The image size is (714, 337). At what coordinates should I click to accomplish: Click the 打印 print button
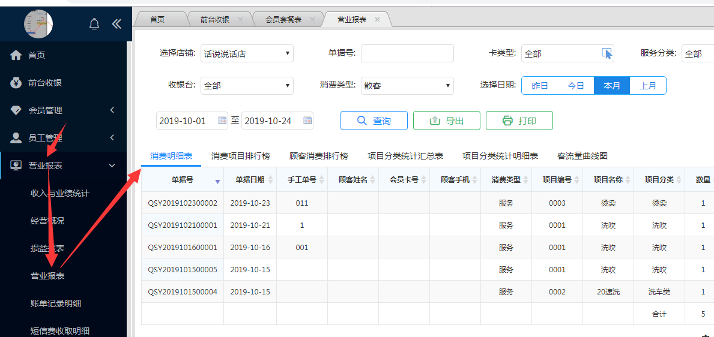[x=519, y=121]
